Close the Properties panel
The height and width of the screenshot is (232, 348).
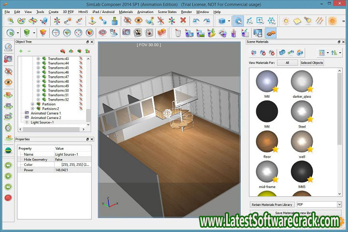pos(92,139)
